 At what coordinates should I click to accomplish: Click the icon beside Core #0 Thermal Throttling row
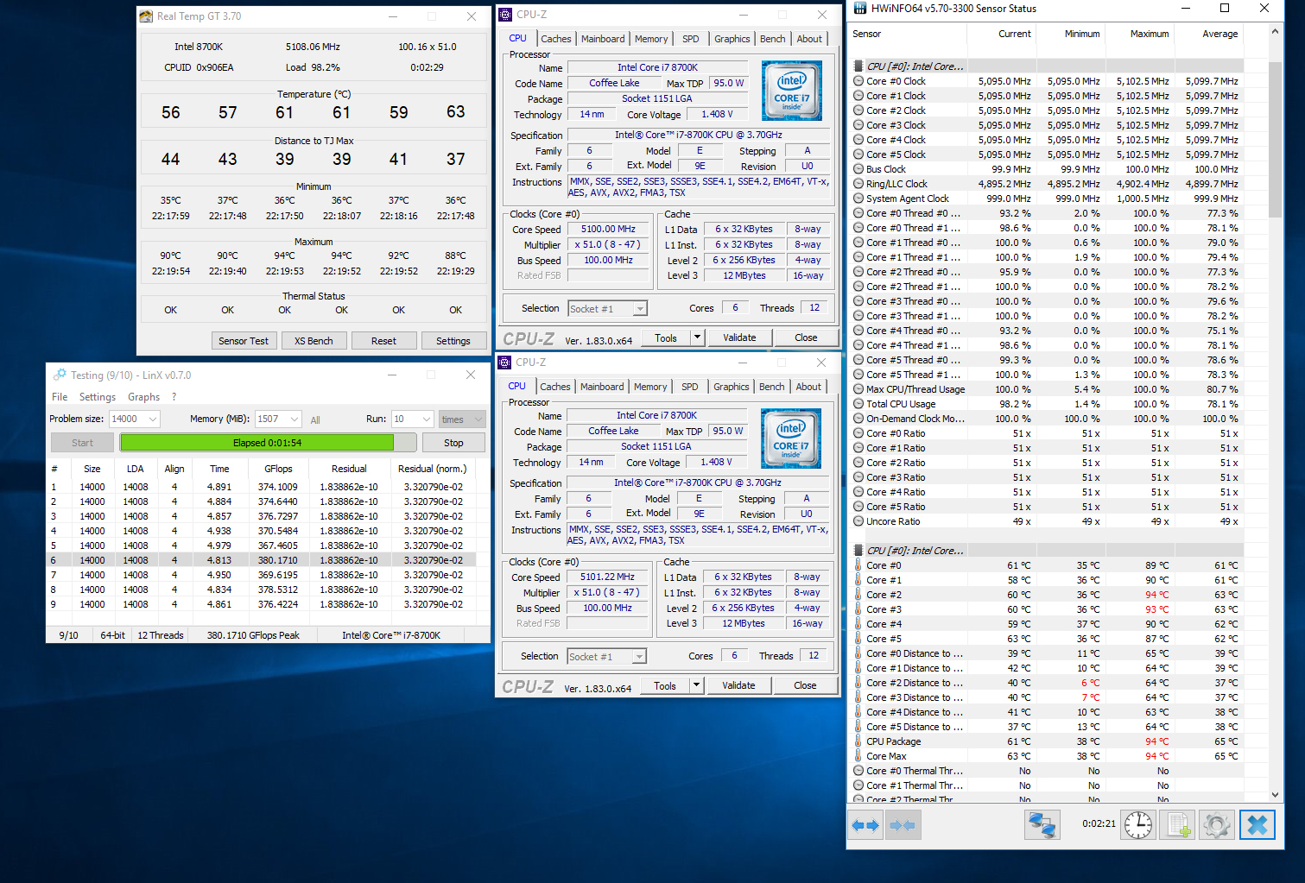858,771
